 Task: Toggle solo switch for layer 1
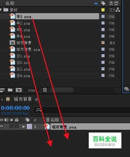[x=12, y=126]
